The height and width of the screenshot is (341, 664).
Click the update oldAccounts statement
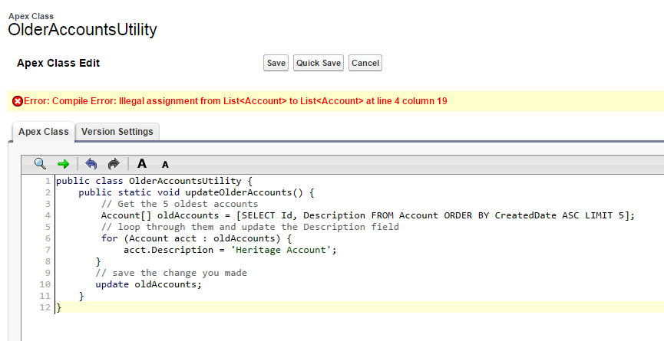pyautogui.click(x=148, y=284)
